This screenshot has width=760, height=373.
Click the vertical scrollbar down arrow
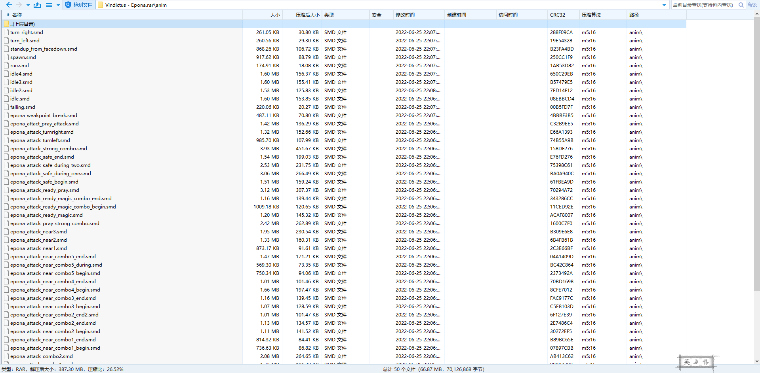pos(757,361)
